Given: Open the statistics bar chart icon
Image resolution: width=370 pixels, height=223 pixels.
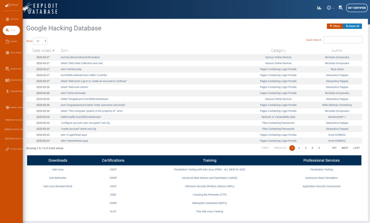Looking at the screenshot, I should [x=319, y=8].
